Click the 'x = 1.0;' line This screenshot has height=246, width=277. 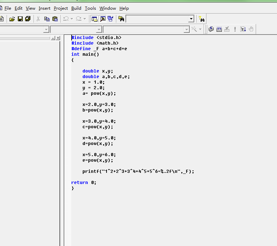pyautogui.click(x=94, y=82)
